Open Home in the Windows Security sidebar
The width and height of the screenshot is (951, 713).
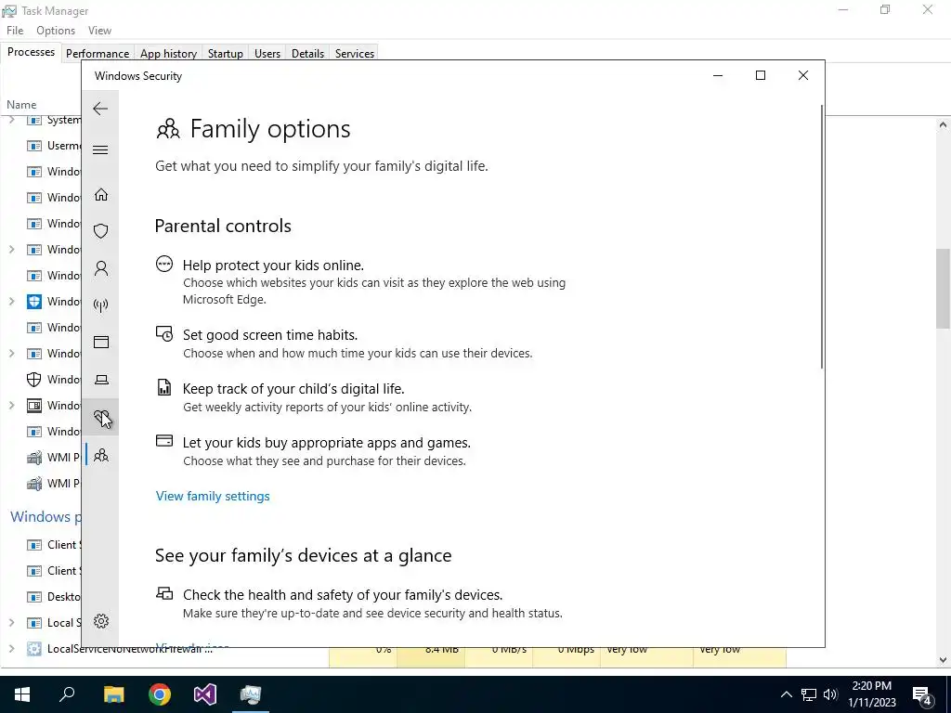pyautogui.click(x=100, y=195)
